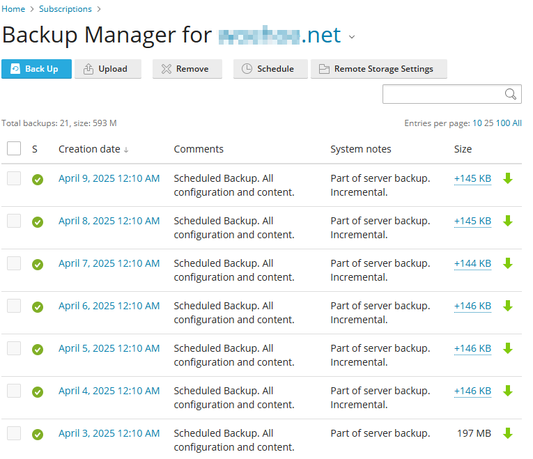The image size is (533, 459).
Task: Open the Schedule backup settings
Action: coord(268,69)
